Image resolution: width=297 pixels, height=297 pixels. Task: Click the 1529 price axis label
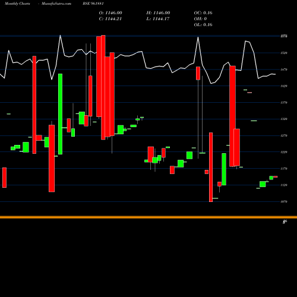(284, 53)
